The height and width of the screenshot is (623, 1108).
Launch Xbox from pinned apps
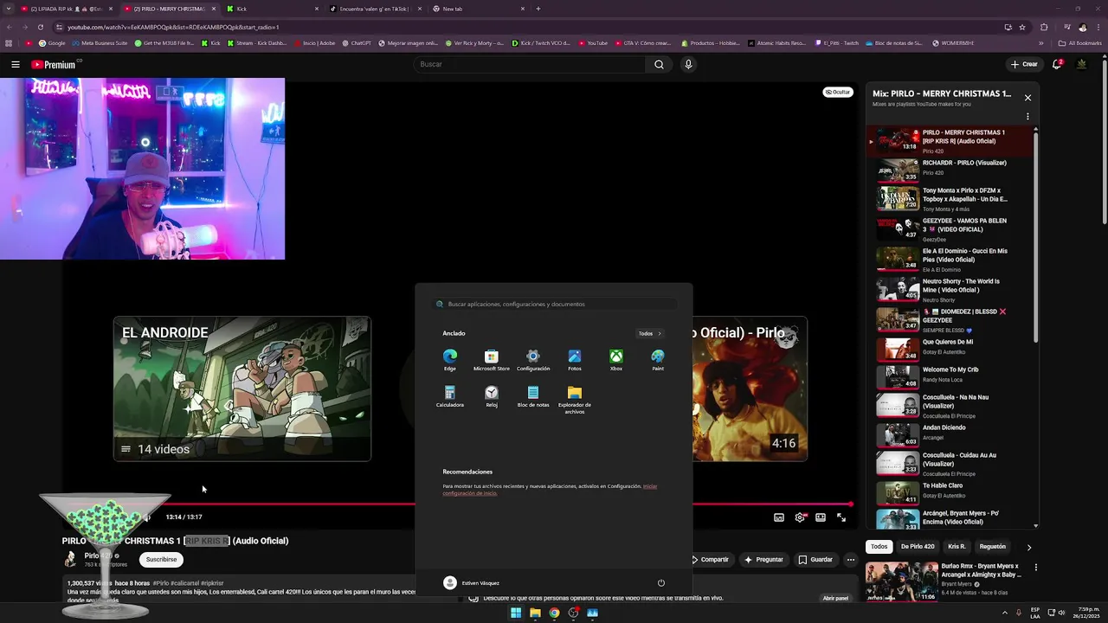coord(616,360)
